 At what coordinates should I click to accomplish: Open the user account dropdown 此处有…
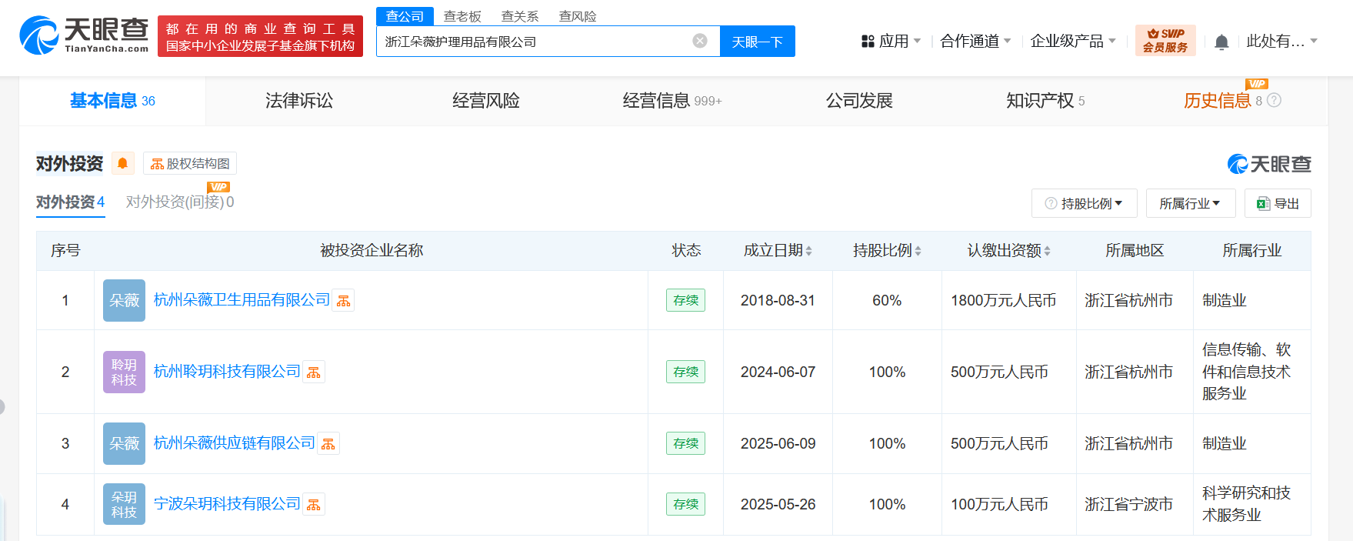point(1281,41)
